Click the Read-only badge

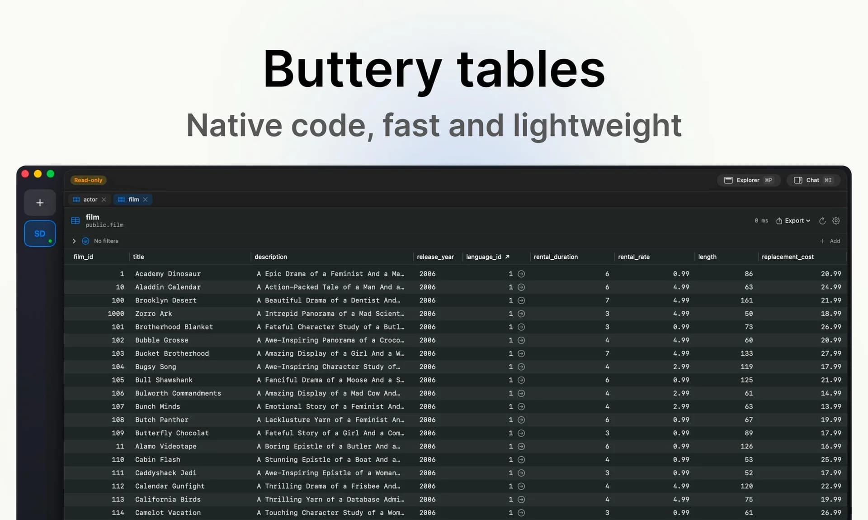point(88,180)
